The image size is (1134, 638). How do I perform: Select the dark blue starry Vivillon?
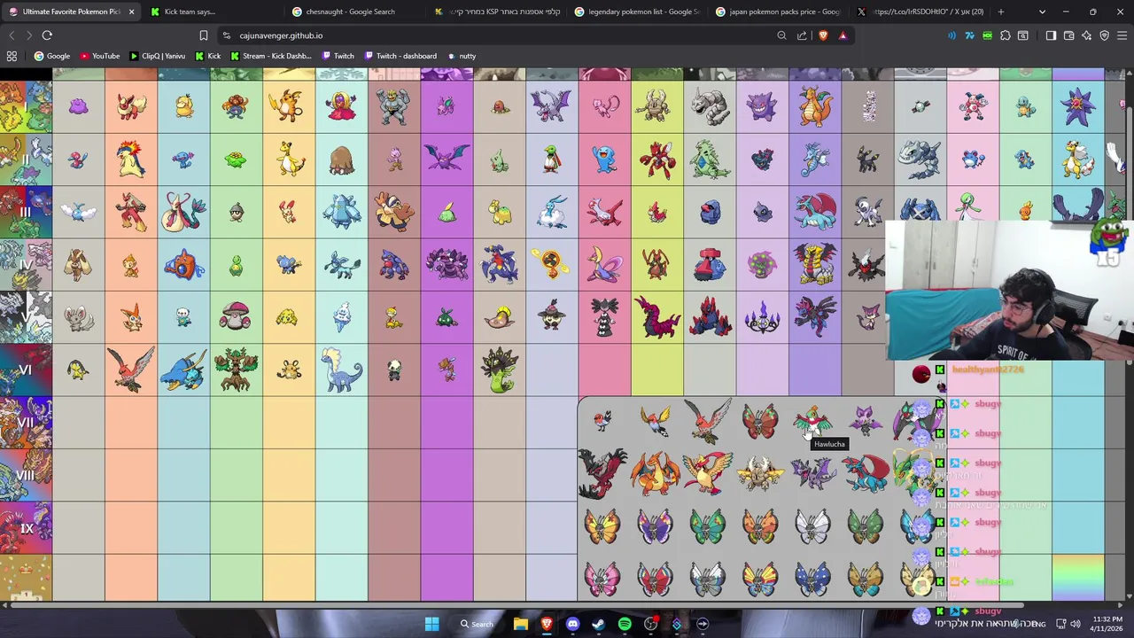[x=812, y=579]
